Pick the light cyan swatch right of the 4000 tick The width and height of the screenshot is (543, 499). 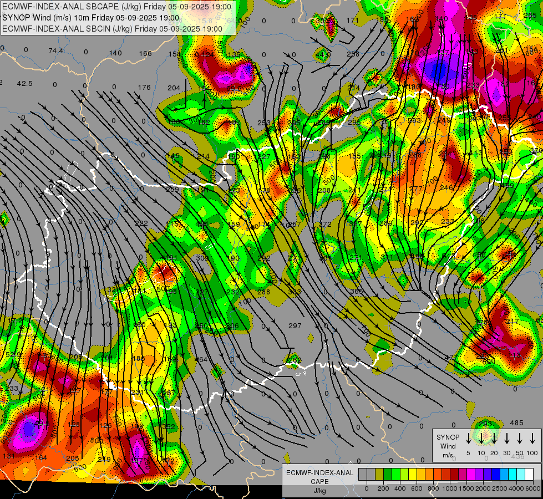pos(520,474)
